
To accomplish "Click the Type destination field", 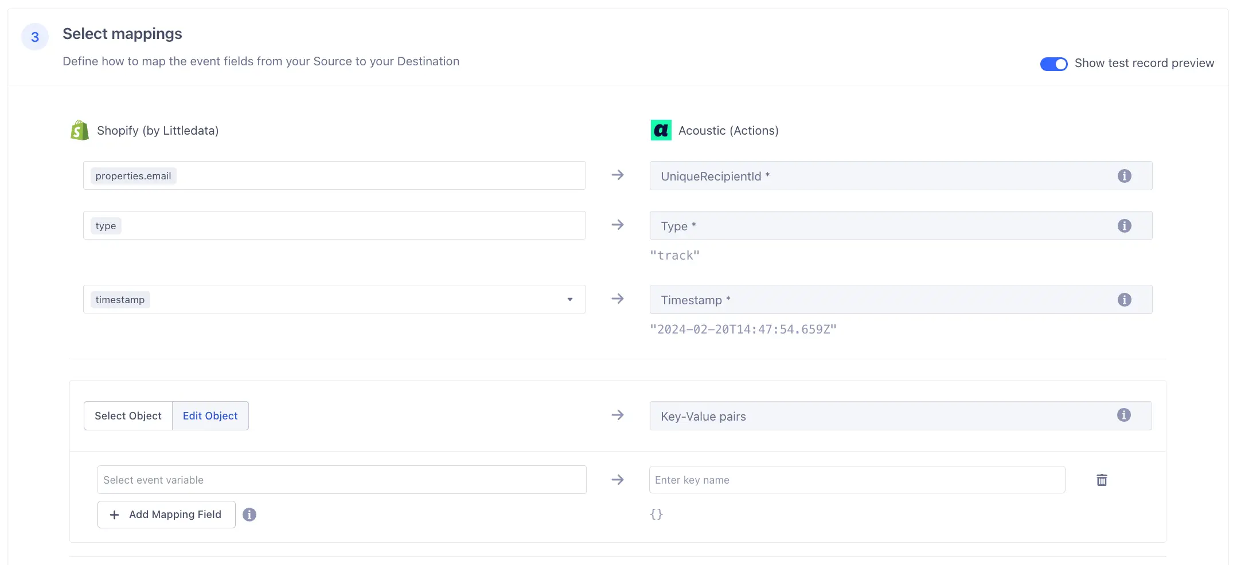I will click(x=900, y=226).
